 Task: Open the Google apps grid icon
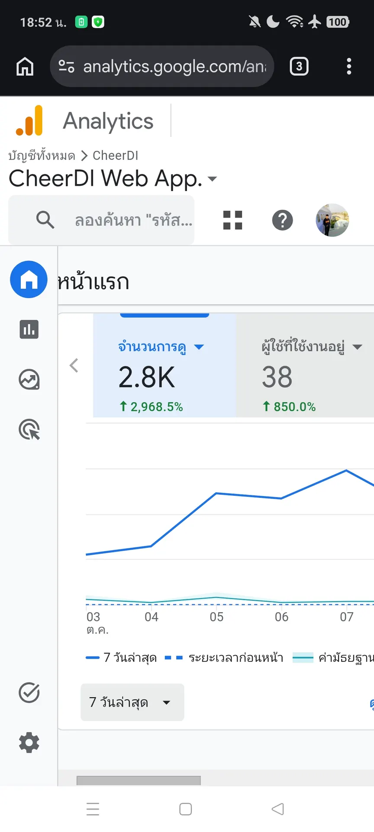pos(232,220)
